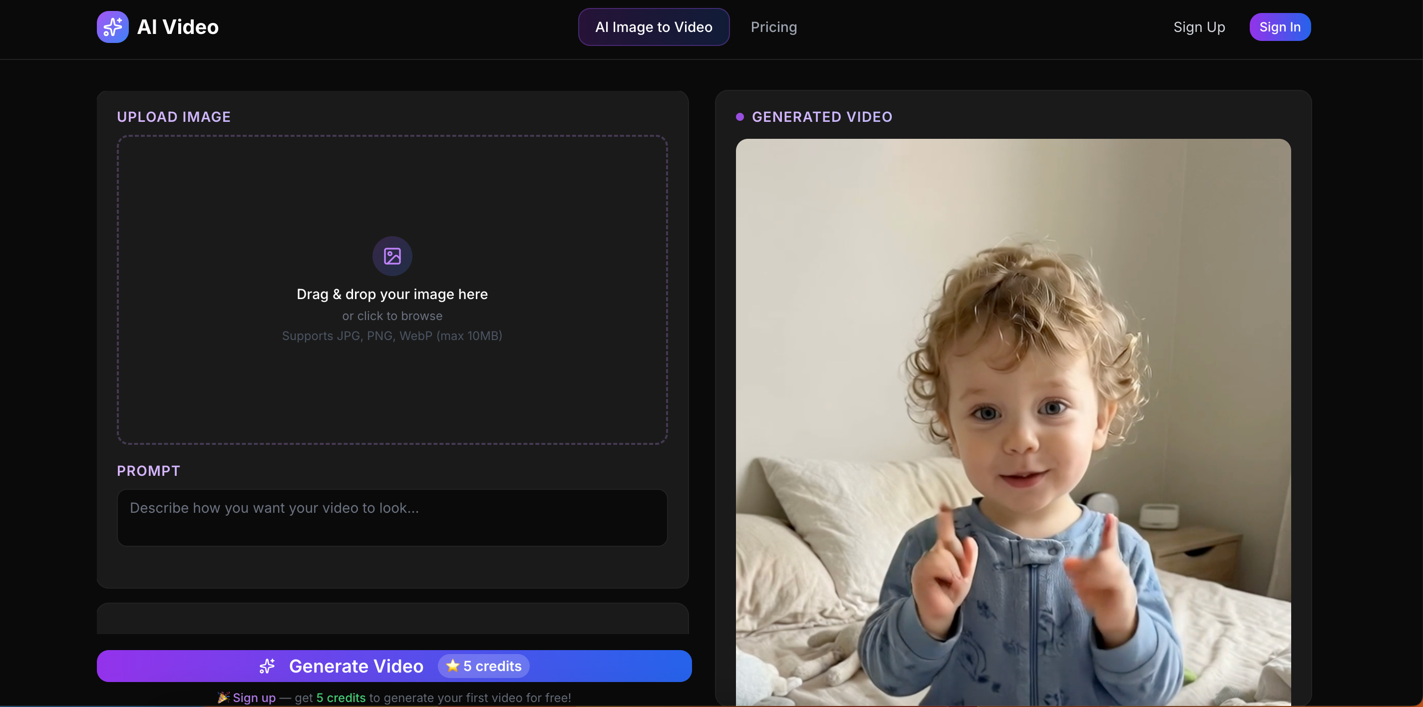This screenshot has height=707, width=1423.
Task: Click the star icon in the credits badge
Action: tap(453, 666)
